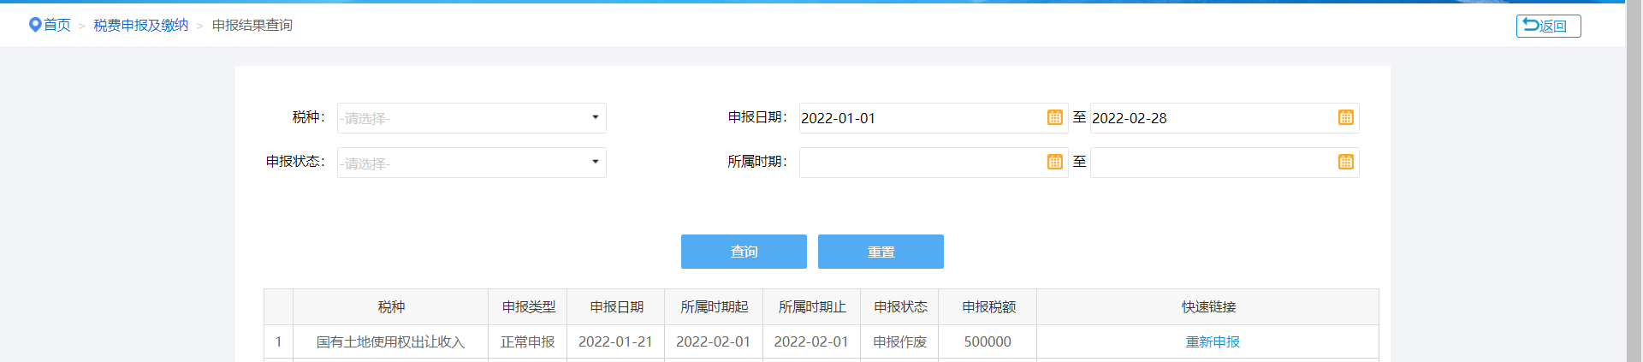The width and height of the screenshot is (1643, 362).
Task: Click the 税种 column header
Action: 391,306
